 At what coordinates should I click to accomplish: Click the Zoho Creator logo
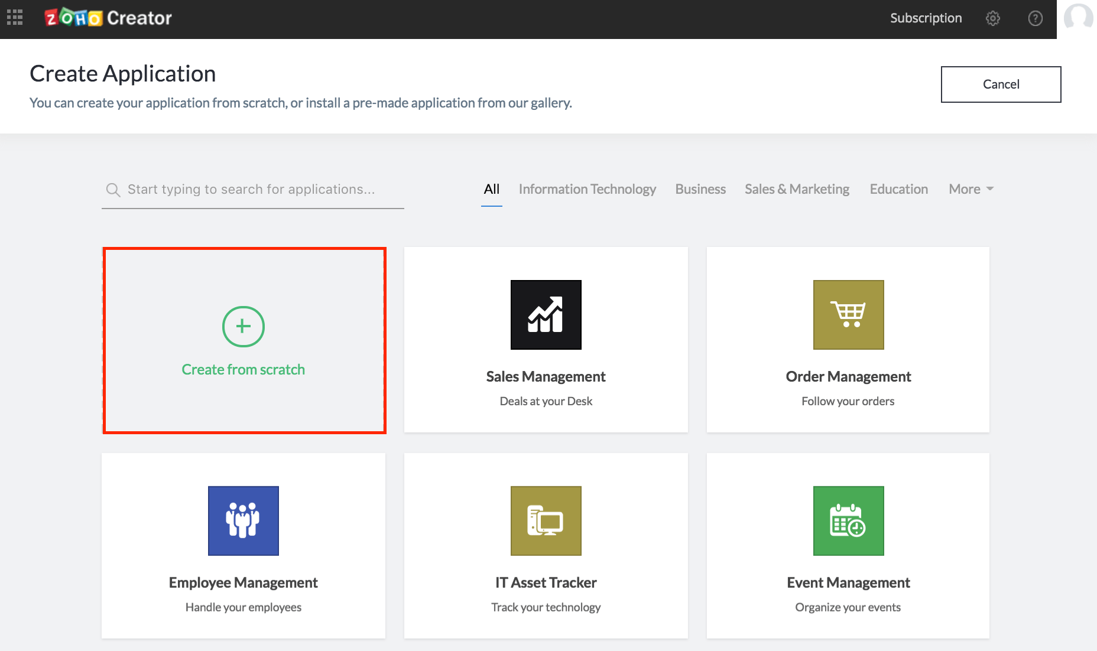pyautogui.click(x=108, y=18)
